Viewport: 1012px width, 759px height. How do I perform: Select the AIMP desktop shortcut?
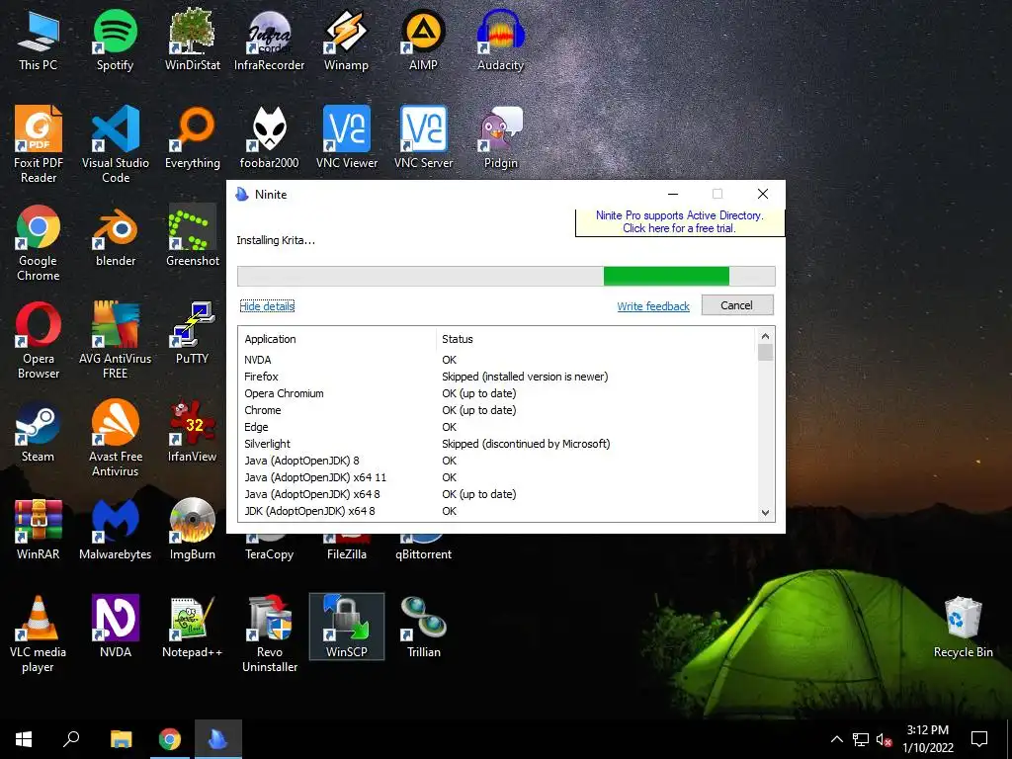tap(423, 40)
